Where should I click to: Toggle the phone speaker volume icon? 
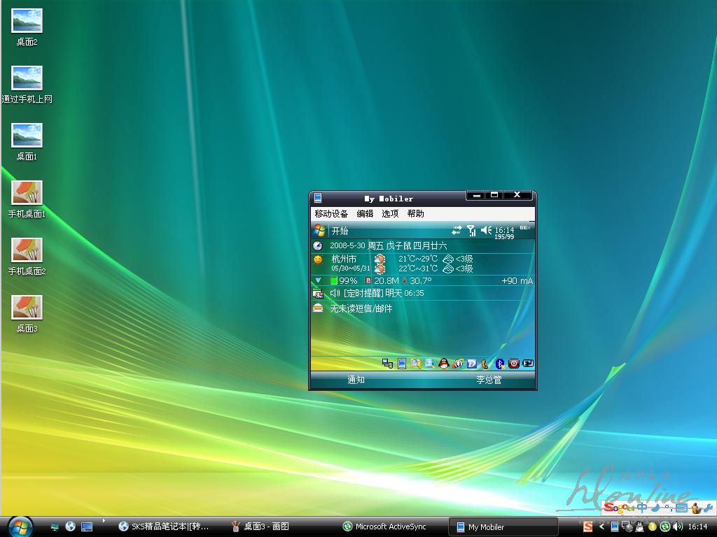pos(486,230)
